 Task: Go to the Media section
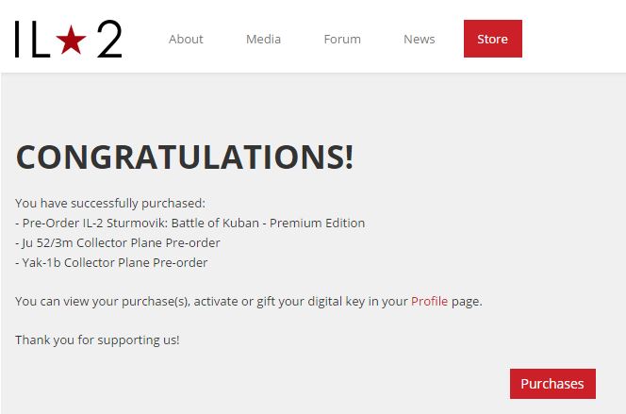(263, 39)
